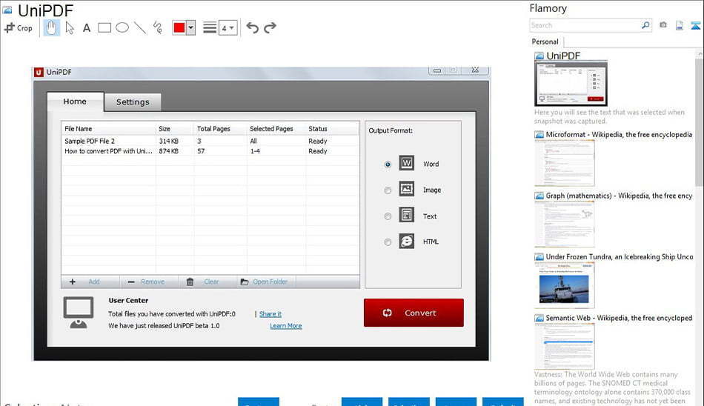704x406 pixels.
Task: Select the Image output format radio
Action: 388,190
